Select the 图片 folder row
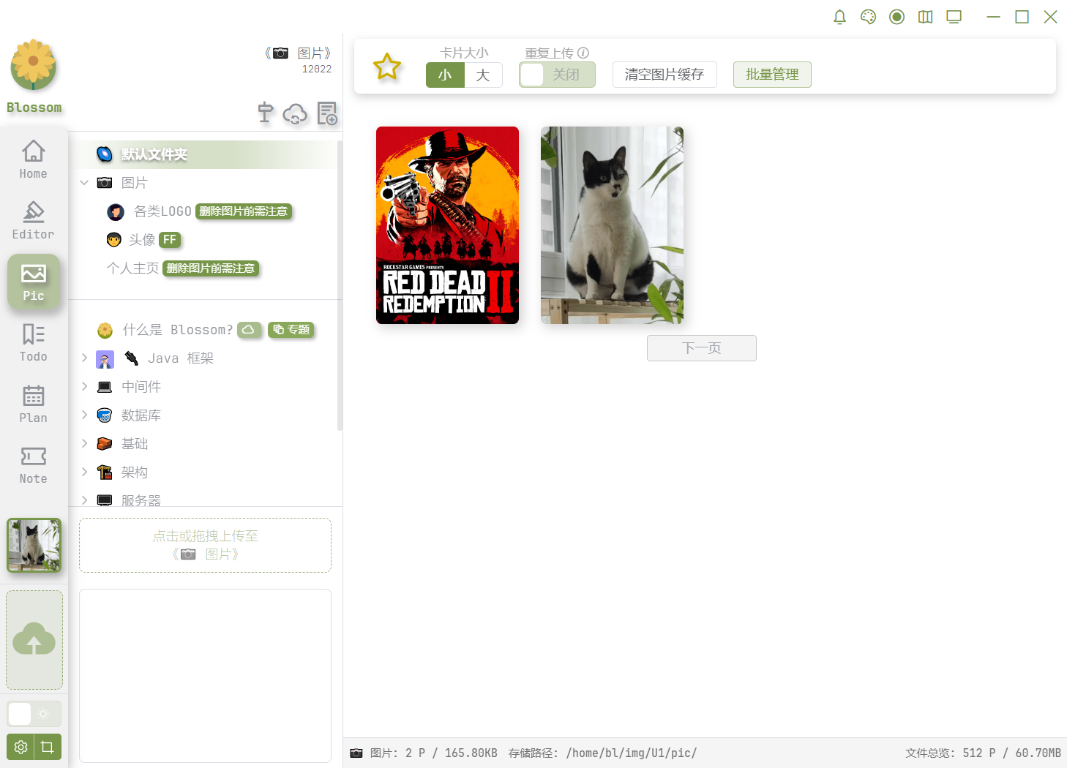The image size is (1067, 768). (207, 183)
